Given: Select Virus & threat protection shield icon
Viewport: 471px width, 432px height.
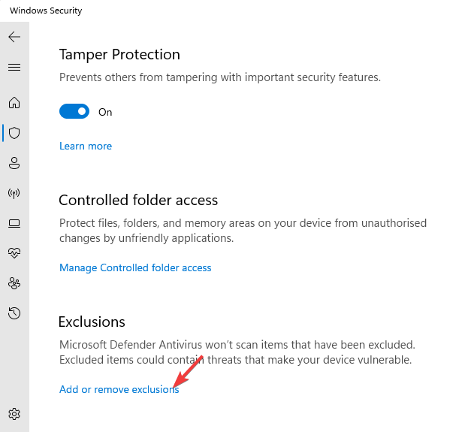Looking at the screenshot, I should 14,133.
